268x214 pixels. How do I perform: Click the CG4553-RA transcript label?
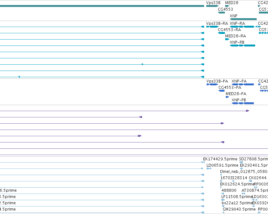(229, 29)
